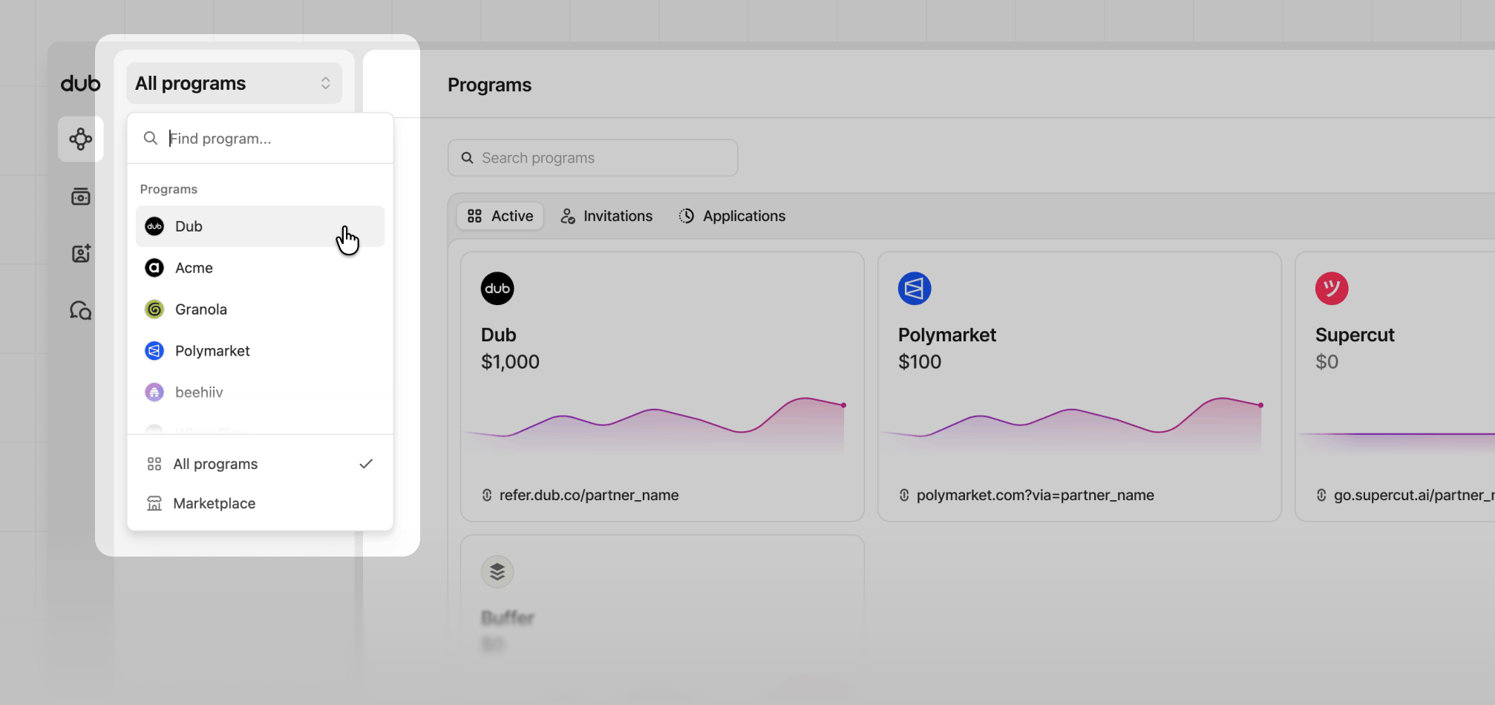Open the partner profile icon in sidebar
This screenshot has height=705, width=1495.
pos(80,254)
